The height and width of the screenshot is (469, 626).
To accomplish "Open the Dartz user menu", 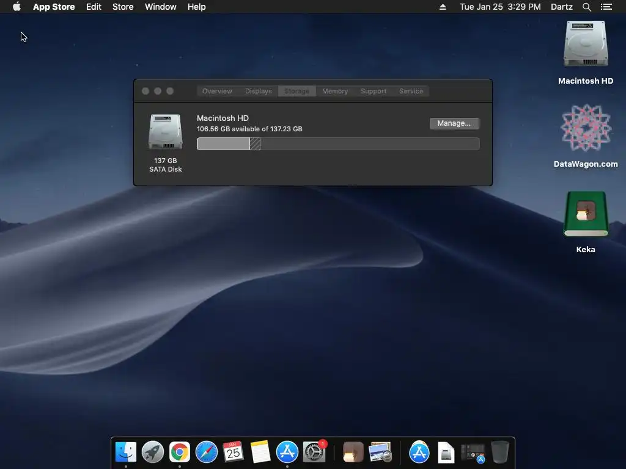I will [x=562, y=7].
